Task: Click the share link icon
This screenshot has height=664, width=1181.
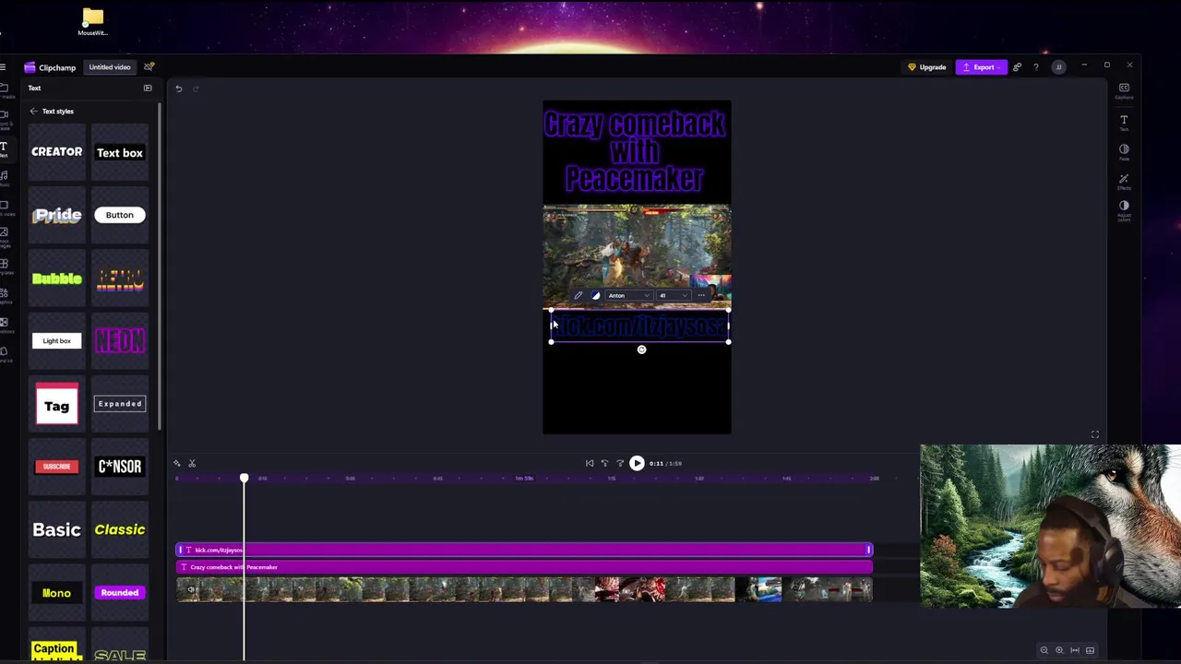Action: click(x=1018, y=67)
